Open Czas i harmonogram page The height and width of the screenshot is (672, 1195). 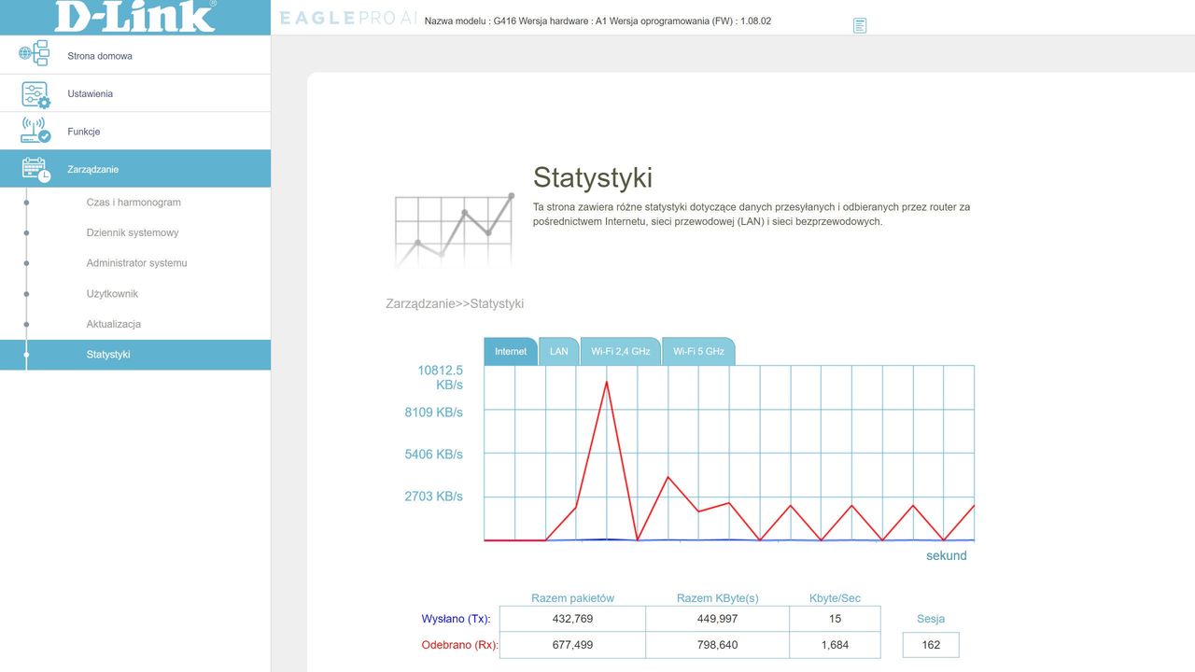tap(134, 203)
